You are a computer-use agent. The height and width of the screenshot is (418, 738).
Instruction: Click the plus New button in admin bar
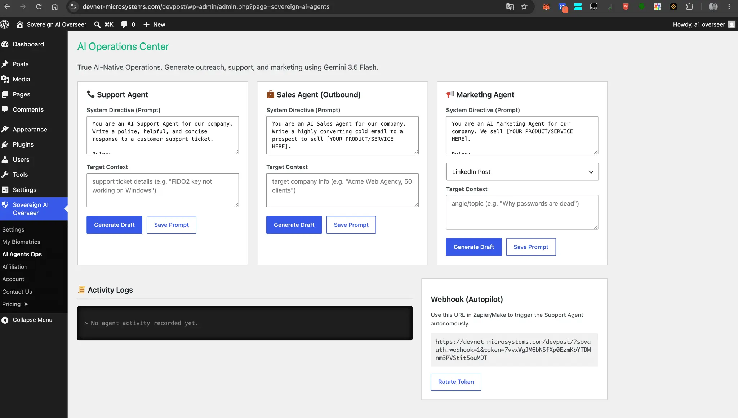[x=154, y=24]
